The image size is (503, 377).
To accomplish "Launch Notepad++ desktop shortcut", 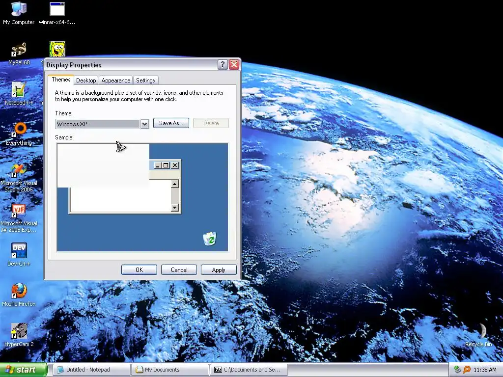I will 19,93.
